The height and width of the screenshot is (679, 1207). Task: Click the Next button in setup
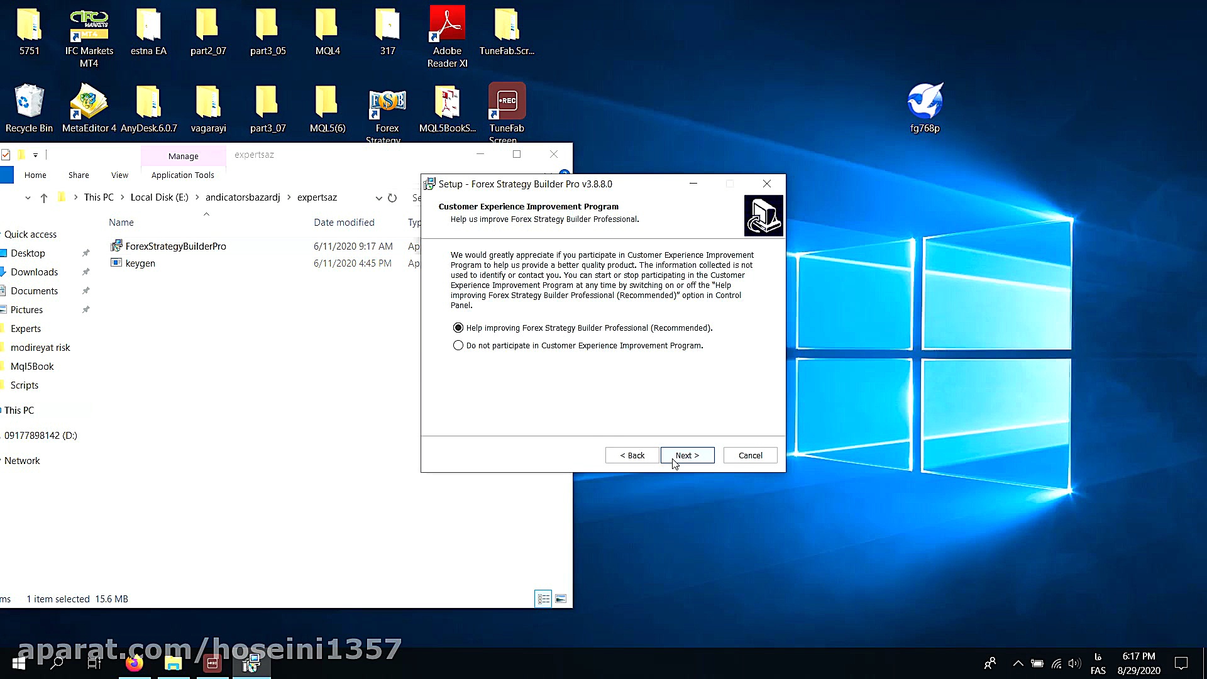(x=687, y=455)
